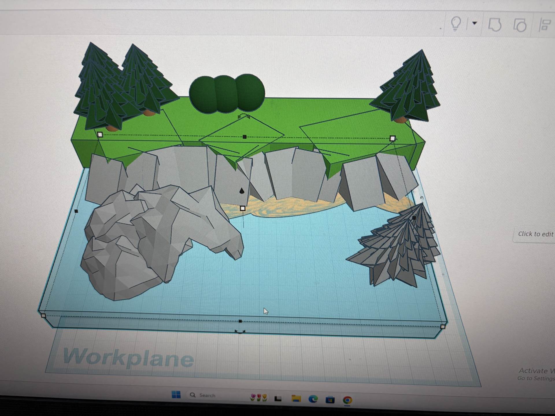
Task: Click the black midpoint handle on the back edge
Action: click(245, 137)
